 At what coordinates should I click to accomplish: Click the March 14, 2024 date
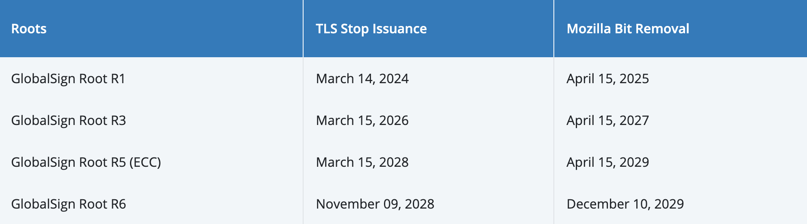(362, 78)
